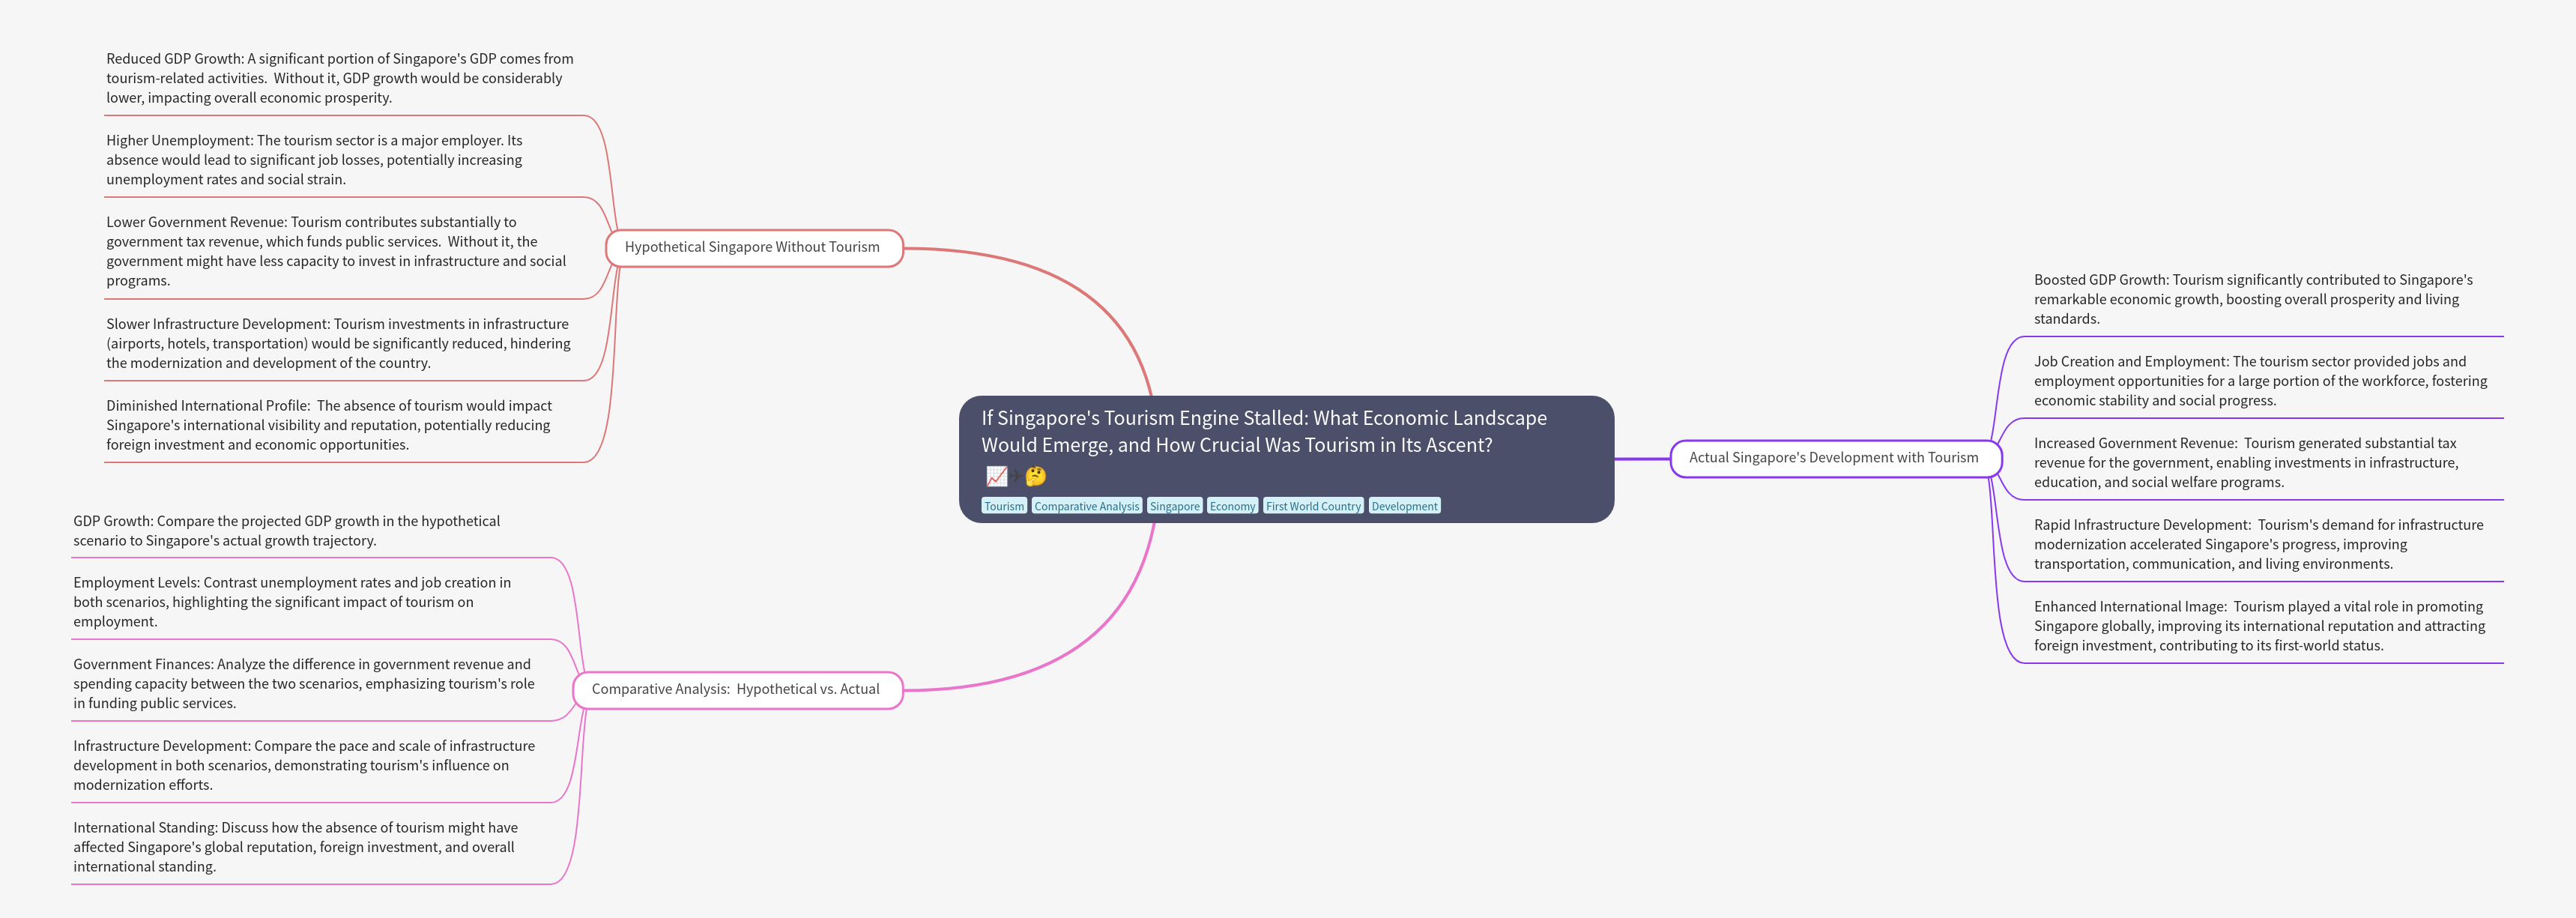Click the Development tag label
Screen dimensions: 2576x918
click(1404, 506)
